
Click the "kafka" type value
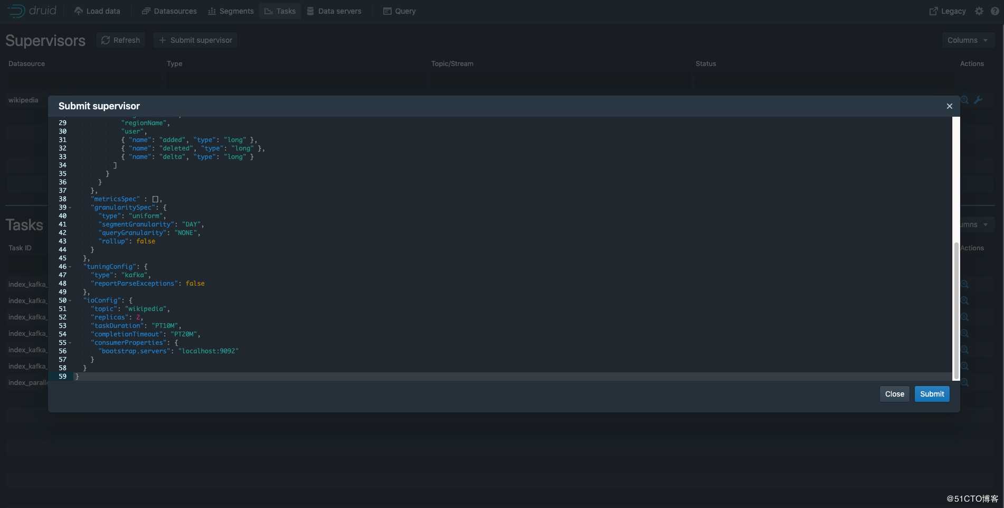[x=135, y=275]
